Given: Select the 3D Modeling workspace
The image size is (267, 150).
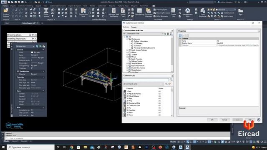Looking at the screenshot, I should [x=138, y=43].
